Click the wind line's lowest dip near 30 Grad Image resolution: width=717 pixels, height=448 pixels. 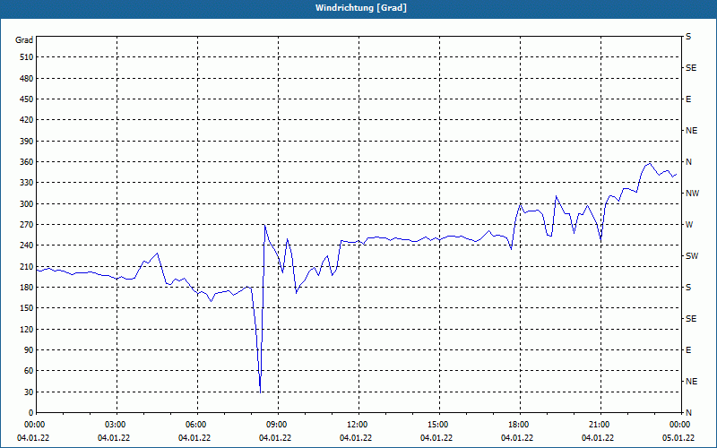(x=260, y=392)
